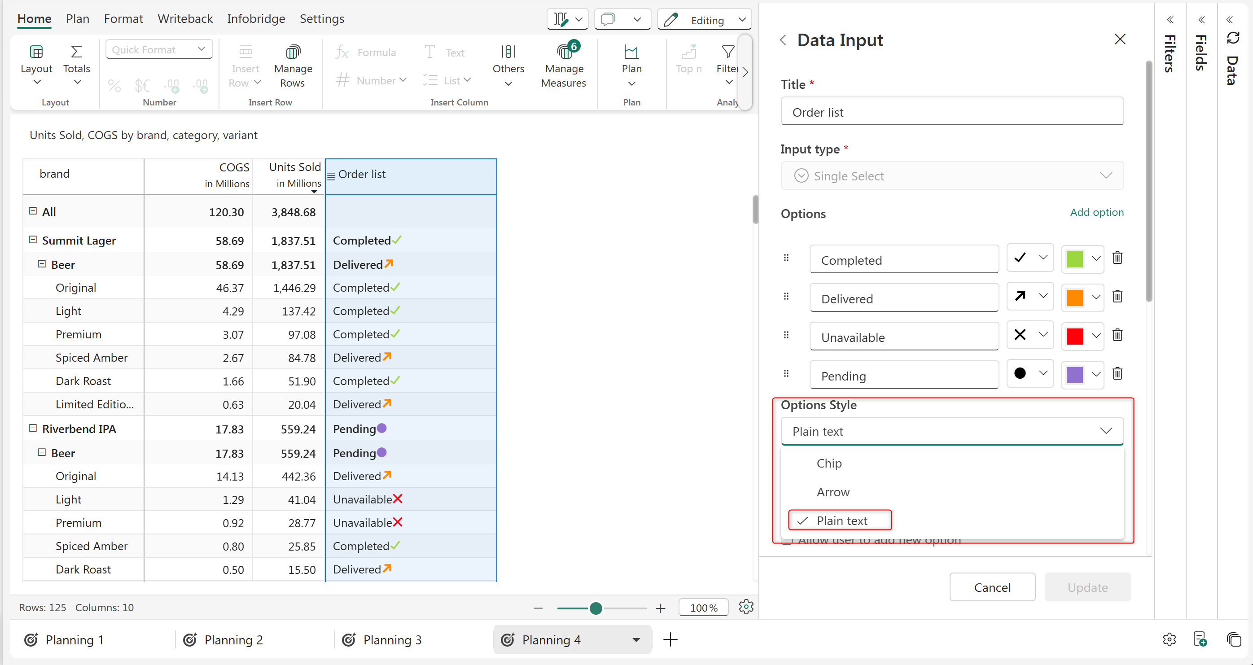This screenshot has width=1253, height=665.
Task: Click the purple color swatch for Pending
Action: coord(1074,374)
